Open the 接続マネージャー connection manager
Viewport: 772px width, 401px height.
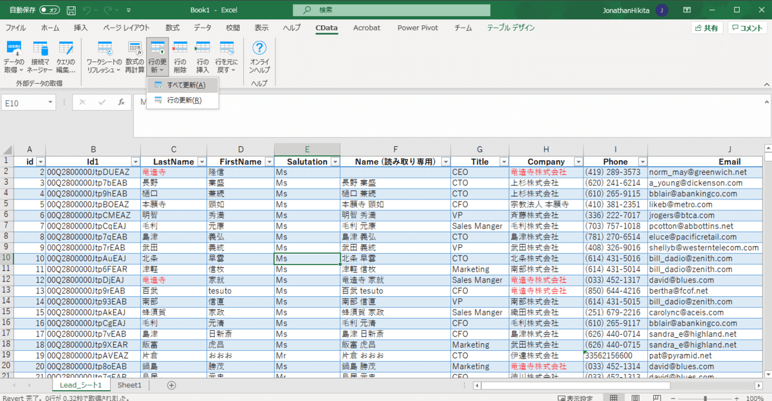(40, 49)
